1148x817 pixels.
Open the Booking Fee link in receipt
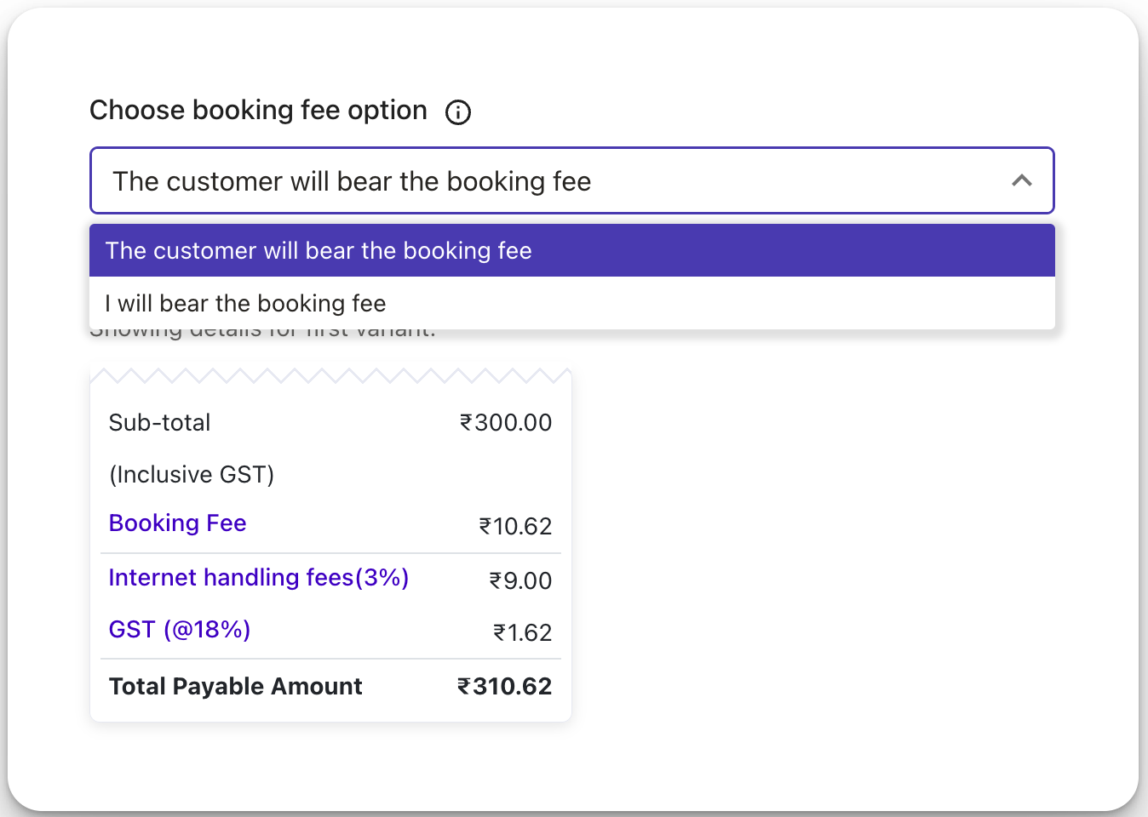tap(178, 523)
